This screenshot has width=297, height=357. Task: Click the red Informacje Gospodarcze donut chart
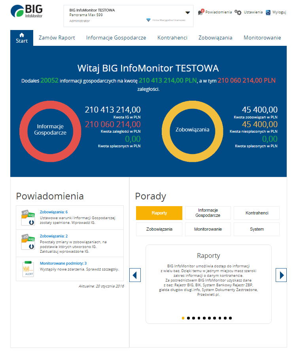coord(50,132)
